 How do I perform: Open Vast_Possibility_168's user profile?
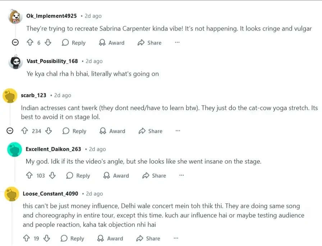click(x=52, y=61)
